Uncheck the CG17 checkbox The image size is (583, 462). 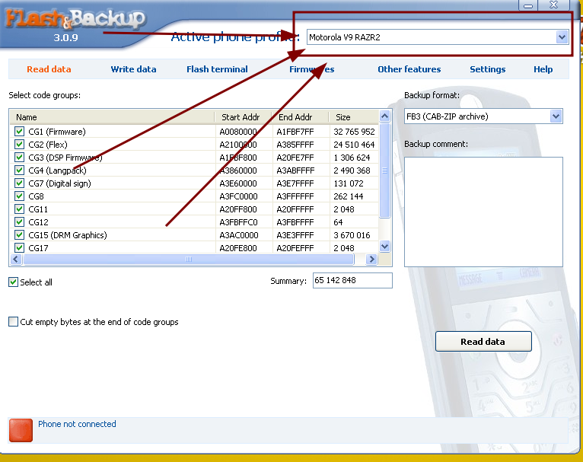click(x=19, y=248)
